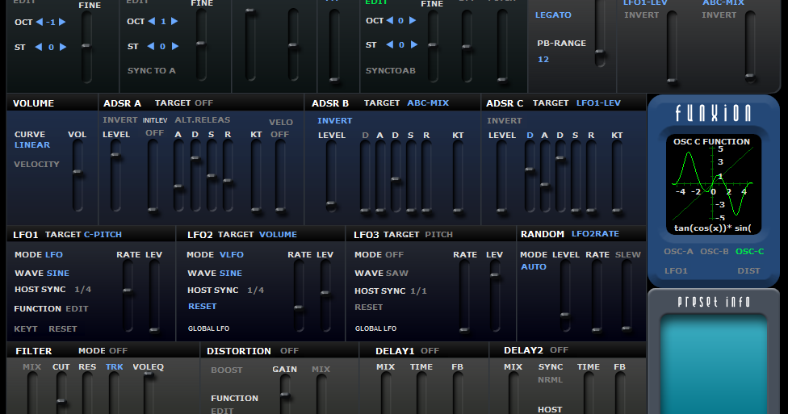Click the formula field tan(cos(x))* sin(
This screenshot has height=414, width=788.
[x=713, y=228]
